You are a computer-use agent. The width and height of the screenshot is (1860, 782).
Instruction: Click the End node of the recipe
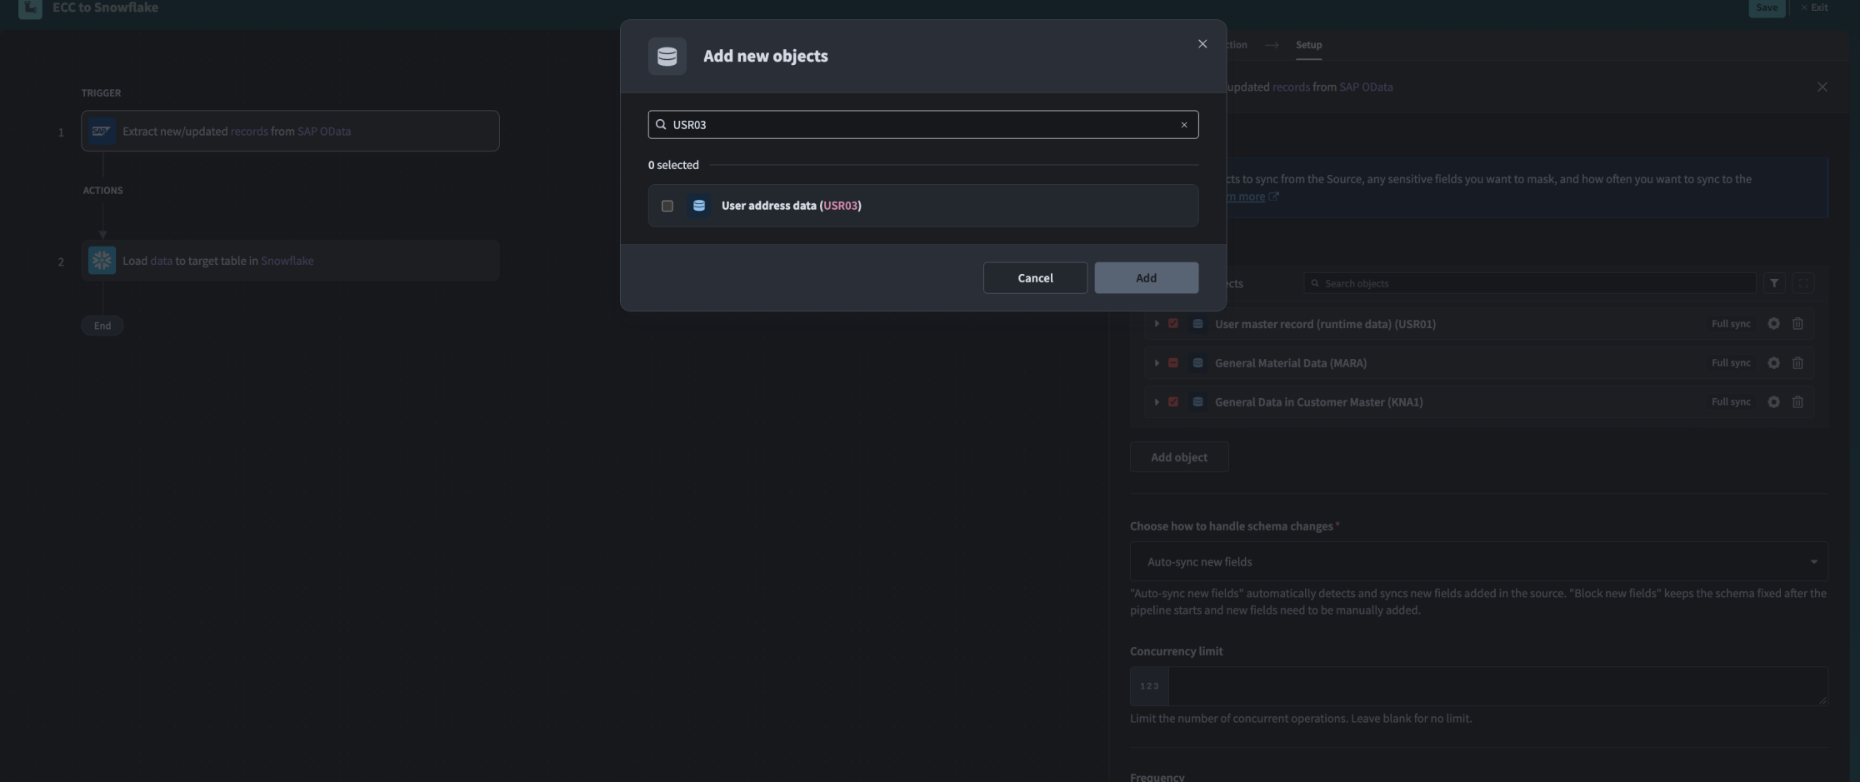[102, 326]
